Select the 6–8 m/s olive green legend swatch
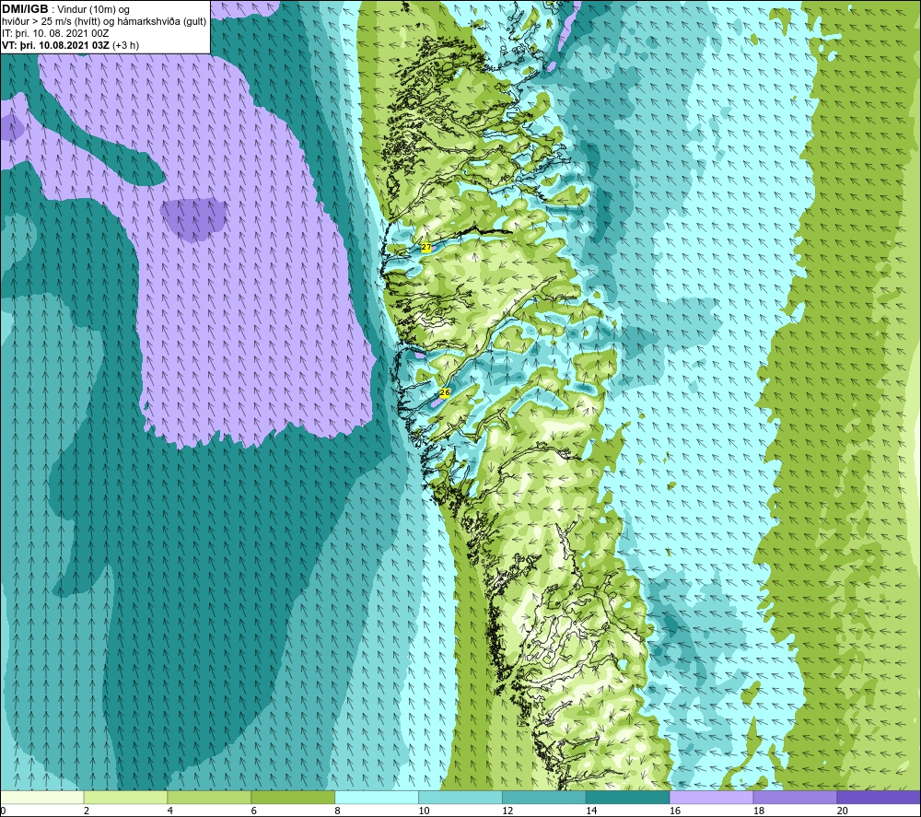This screenshot has width=921, height=817. [293, 797]
